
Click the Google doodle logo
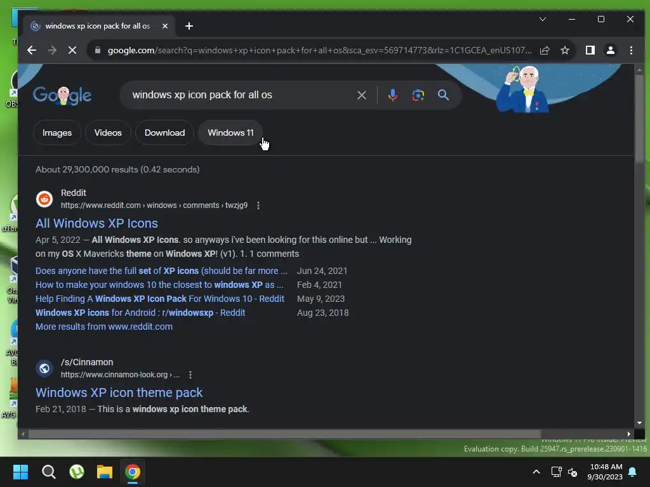62,96
